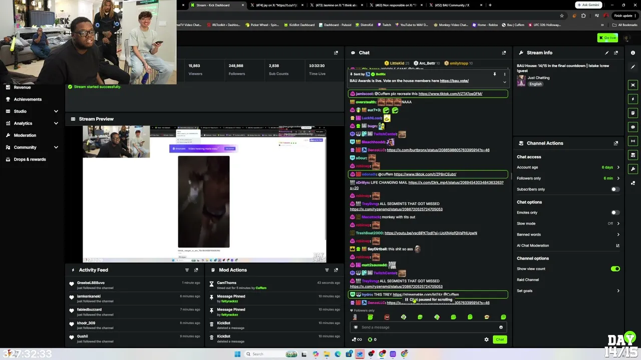Open TrashBoat2000's YouTube link
Viewport: 641px width, 360px height.
point(430,233)
